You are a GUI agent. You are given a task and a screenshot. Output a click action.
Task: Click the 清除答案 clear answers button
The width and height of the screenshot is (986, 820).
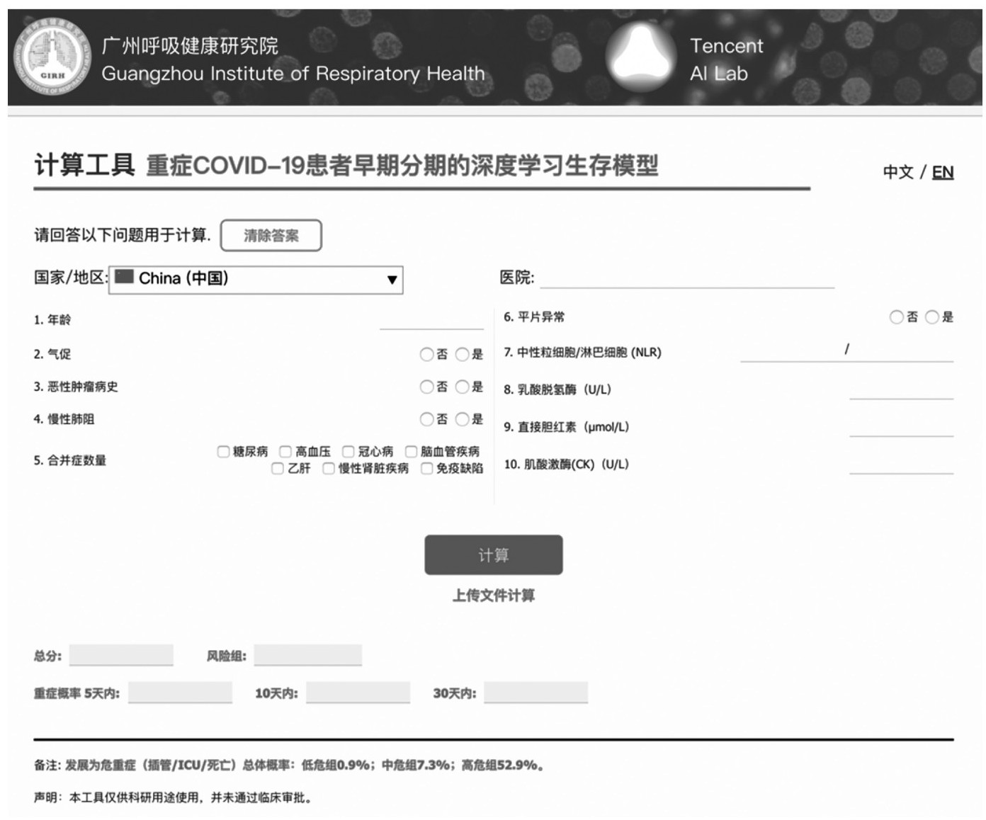point(271,235)
